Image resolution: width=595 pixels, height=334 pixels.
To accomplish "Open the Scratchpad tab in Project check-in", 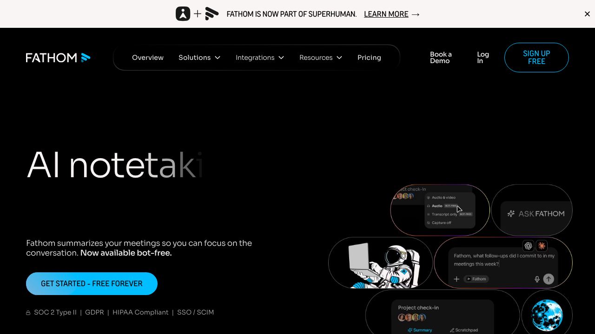I will (464, 330).
